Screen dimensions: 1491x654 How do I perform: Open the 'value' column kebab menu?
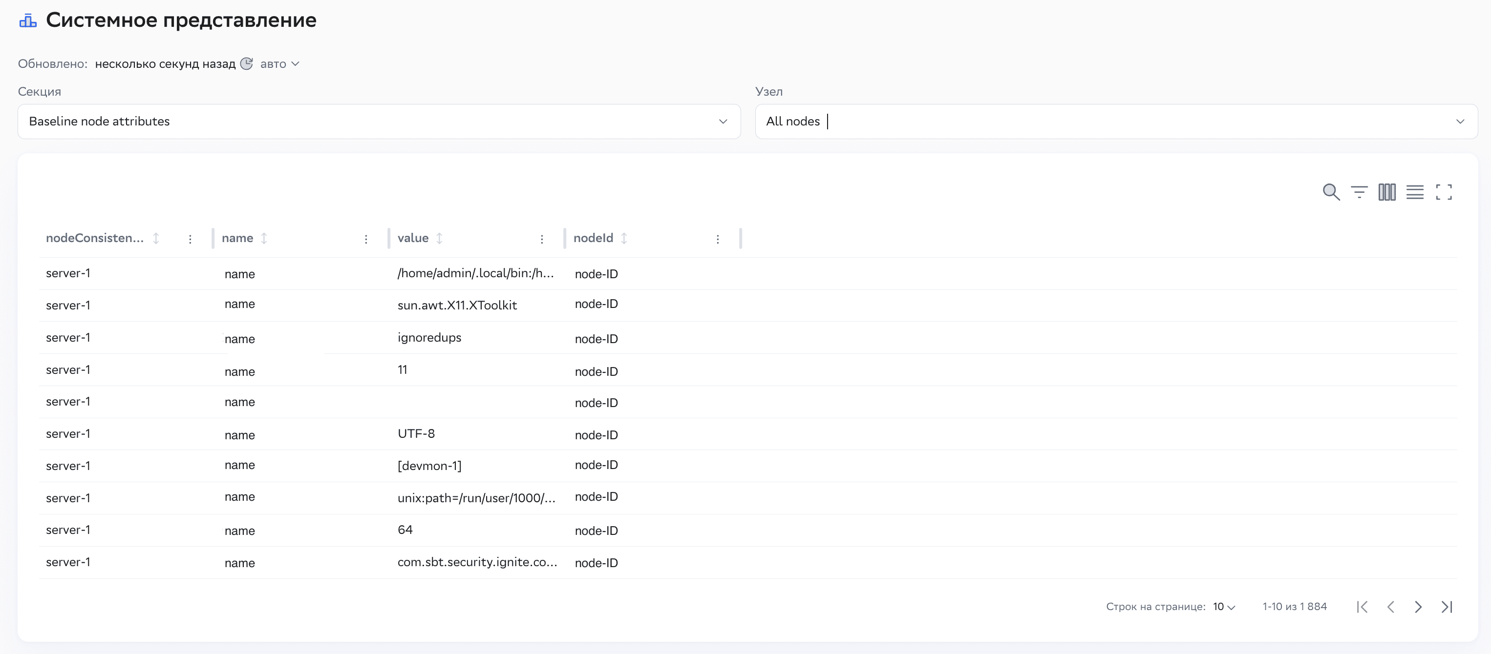pos(542,238)
